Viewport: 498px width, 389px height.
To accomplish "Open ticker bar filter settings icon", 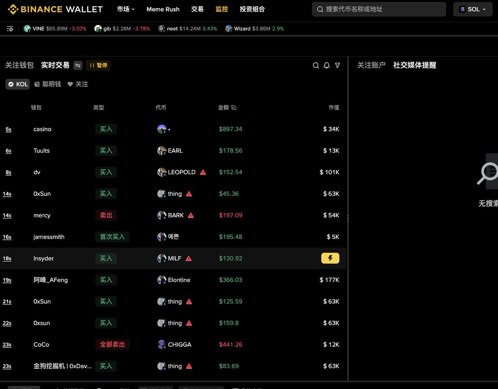I will pos(10,29).
